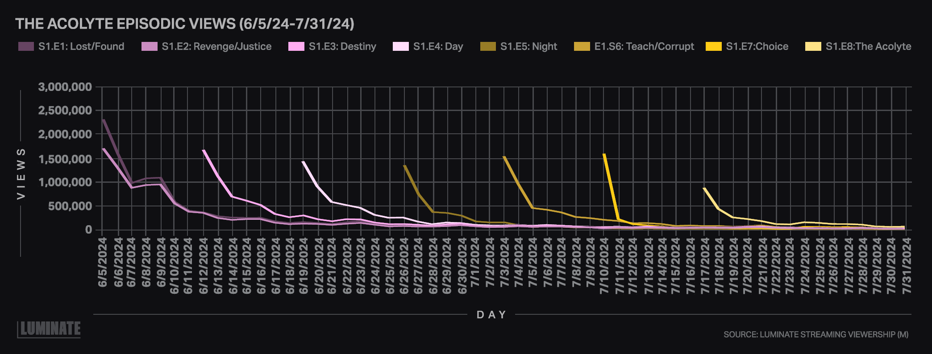Image resolution: width=932 pixels, height=354 pixels.
Task: Hide the S1.E5: Night series label
Action: click(528, 46)
